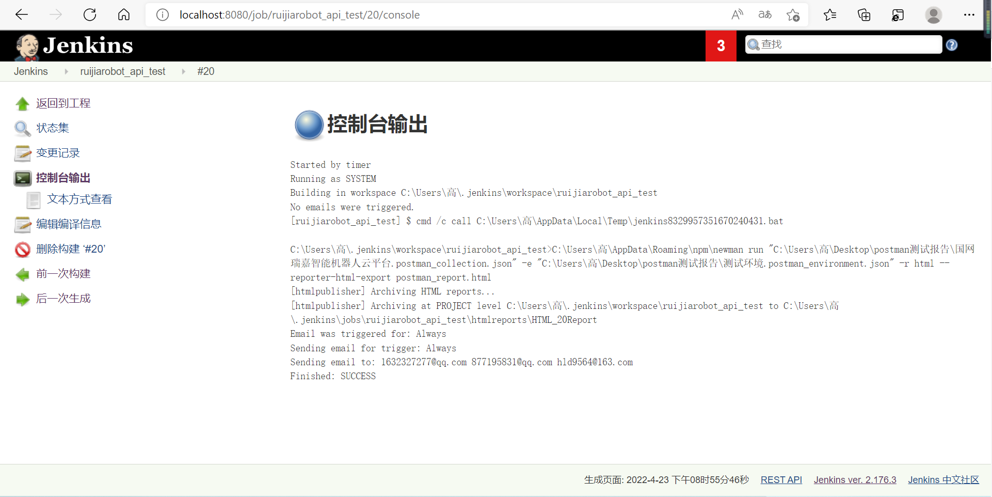Open the browser profile avatar

tap(933, 15)
